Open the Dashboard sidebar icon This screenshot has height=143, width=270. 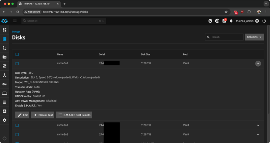pos(4,30)
